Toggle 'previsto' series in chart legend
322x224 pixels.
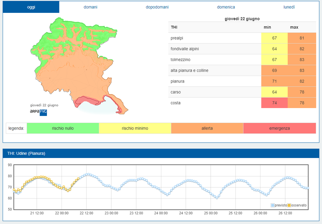point(280,205)
